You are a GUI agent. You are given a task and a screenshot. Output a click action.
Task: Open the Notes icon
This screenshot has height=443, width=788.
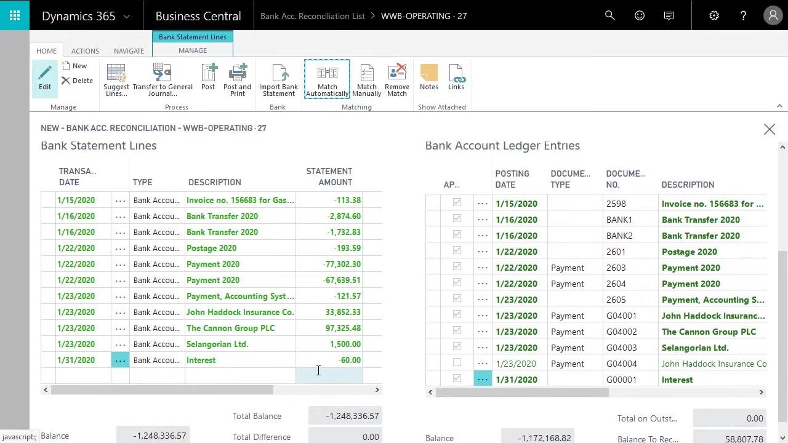click(429, 78)
